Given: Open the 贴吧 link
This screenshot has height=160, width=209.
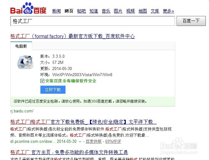Looking at the screenshot, I should 81,11.
